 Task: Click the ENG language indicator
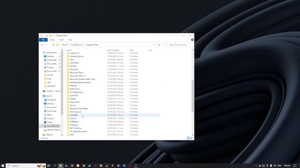tap(279, 166)
